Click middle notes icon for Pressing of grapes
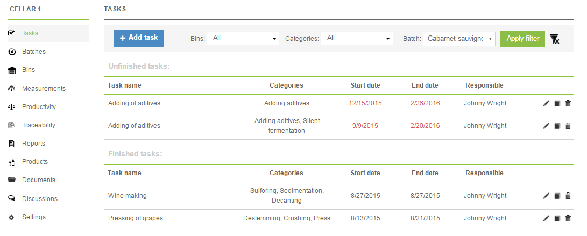Screen dimensions: 587x236 point(557,218)
